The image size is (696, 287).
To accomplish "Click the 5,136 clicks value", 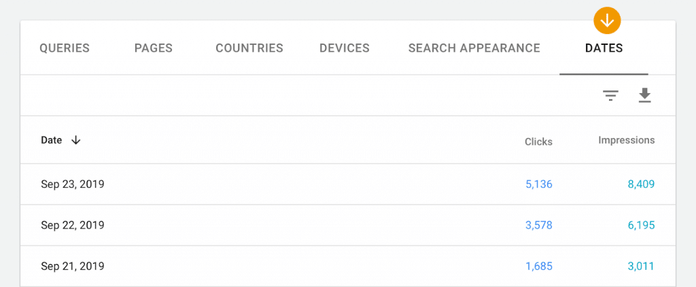I will click(x=539, y=184).
